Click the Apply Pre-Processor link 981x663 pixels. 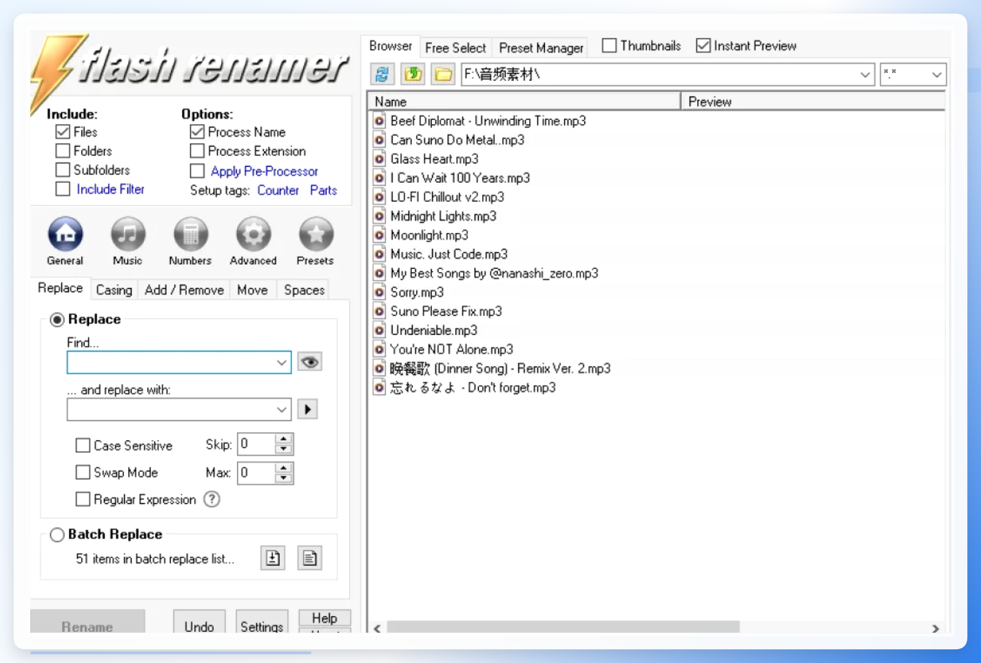(x=265, y=171)
